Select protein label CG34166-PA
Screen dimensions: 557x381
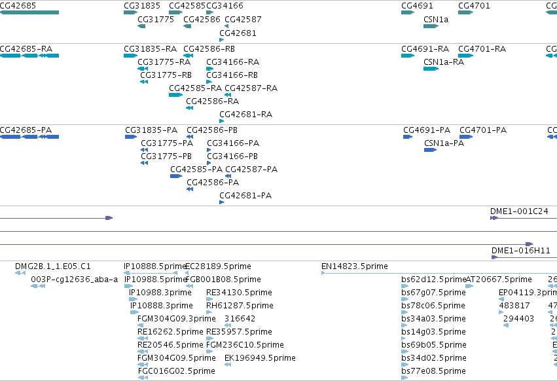coord(233,143)
